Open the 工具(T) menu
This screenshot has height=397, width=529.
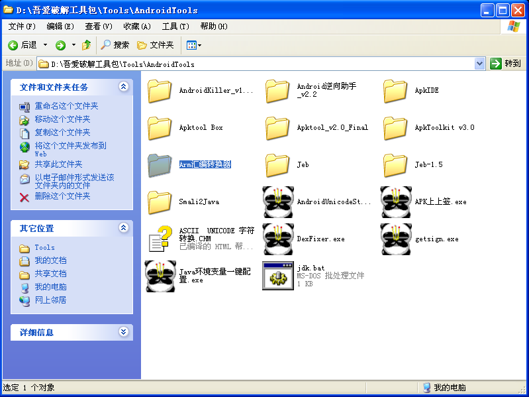coord(175,27)
